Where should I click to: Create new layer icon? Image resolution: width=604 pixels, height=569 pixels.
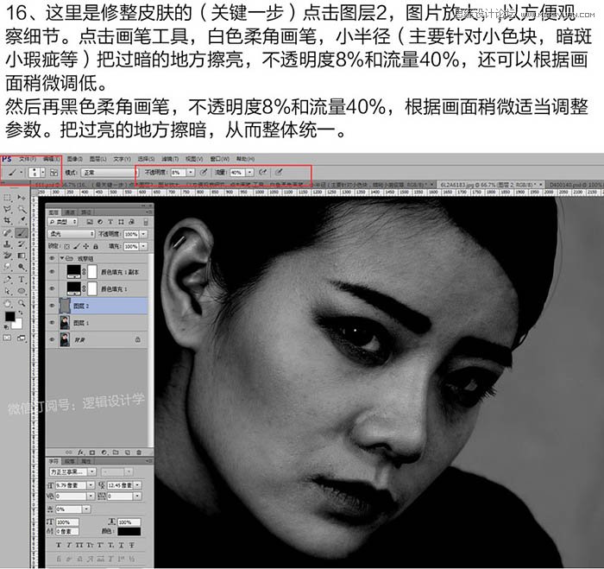coord(128,452)
